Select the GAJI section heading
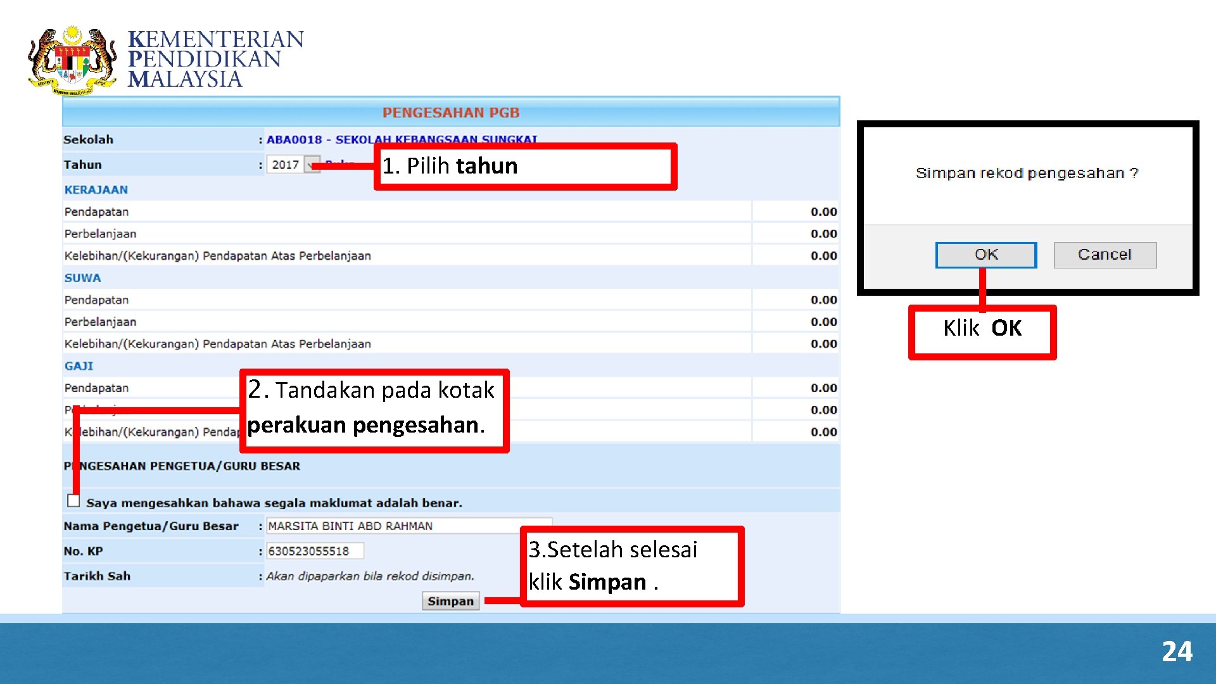The height and width of the screenshot is (684, 1216). click(x=79, y=366)
